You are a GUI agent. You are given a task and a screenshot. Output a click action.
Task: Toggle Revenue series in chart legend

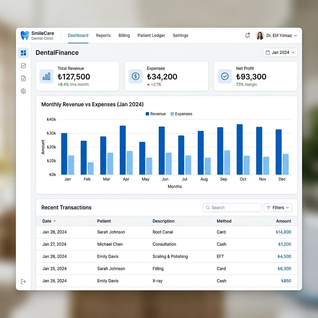click(x=156, y=114)
